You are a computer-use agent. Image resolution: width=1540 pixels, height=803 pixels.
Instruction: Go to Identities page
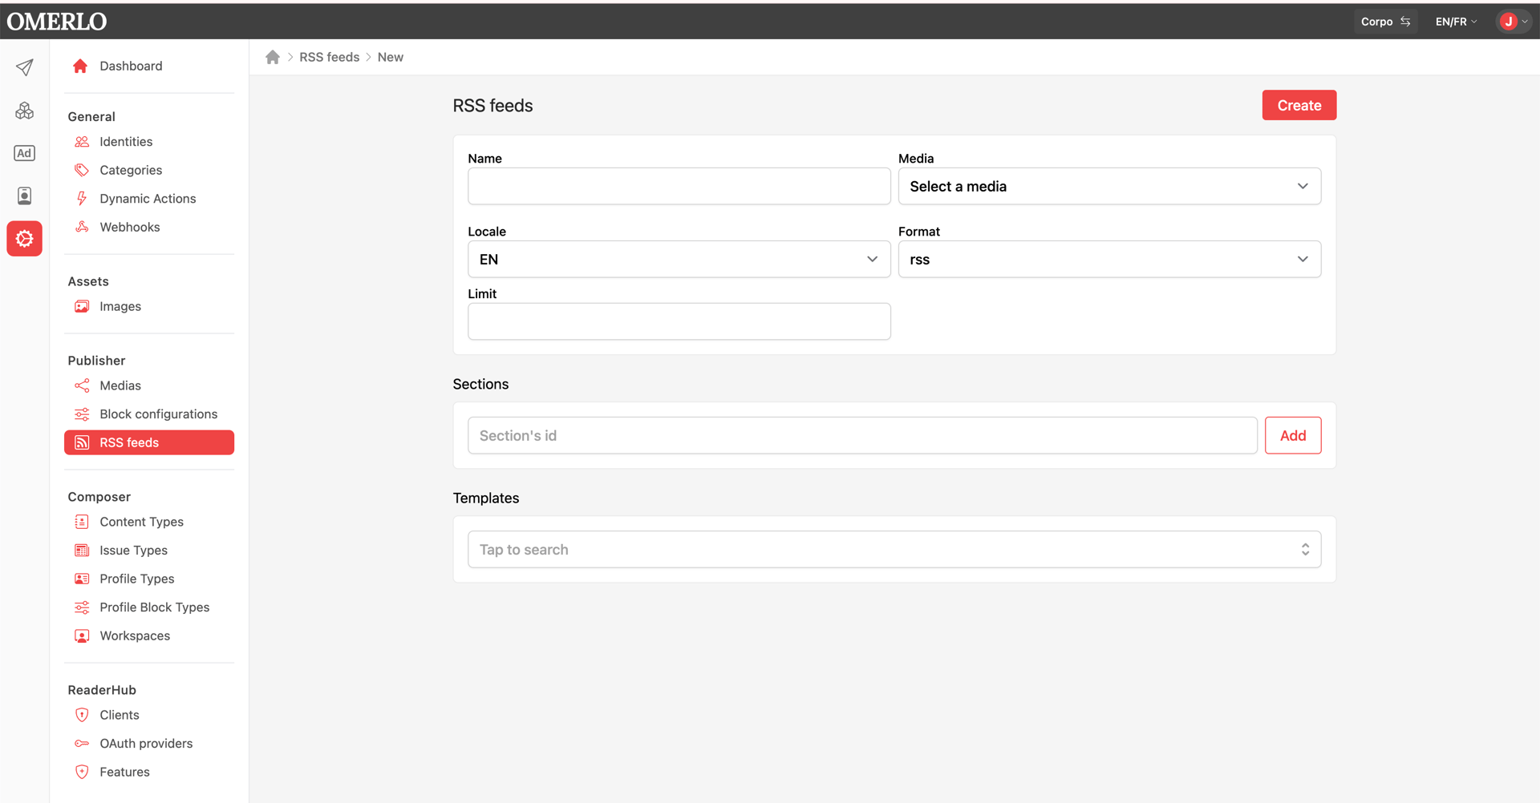tap(126, 142)
